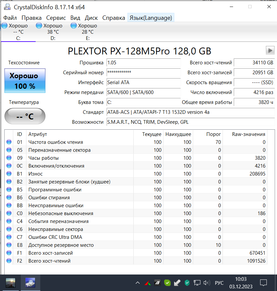This screenshot has width=277, height=291.
Task: Click the network monitor tray icon
Action: coord(197,283)
